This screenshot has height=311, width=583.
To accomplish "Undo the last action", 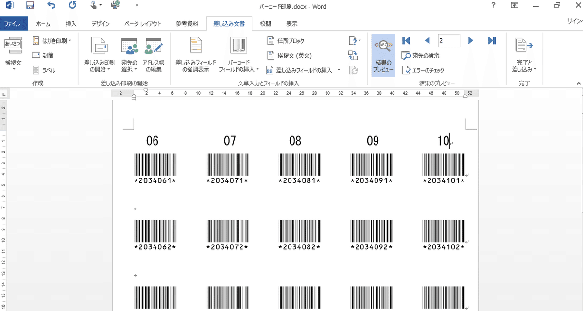I will 51,6.
